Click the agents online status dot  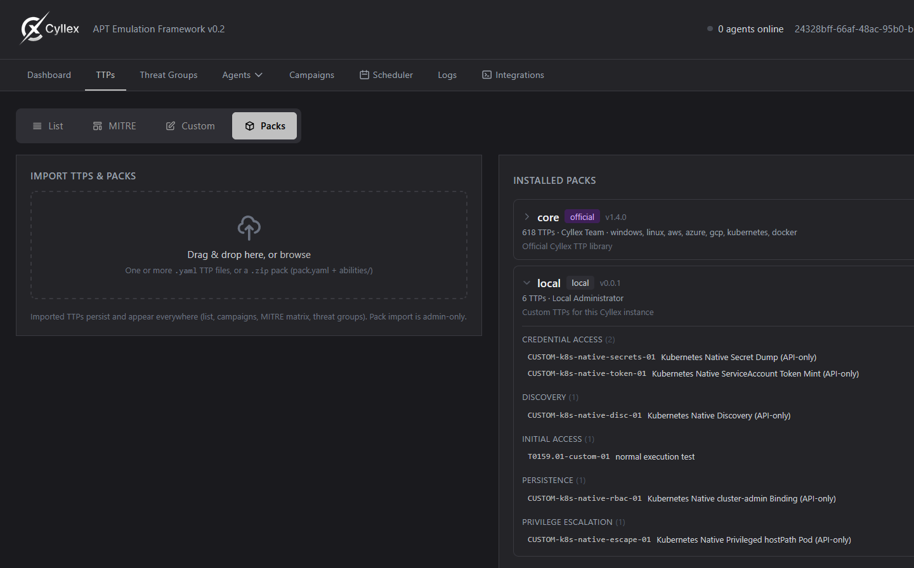710,29
